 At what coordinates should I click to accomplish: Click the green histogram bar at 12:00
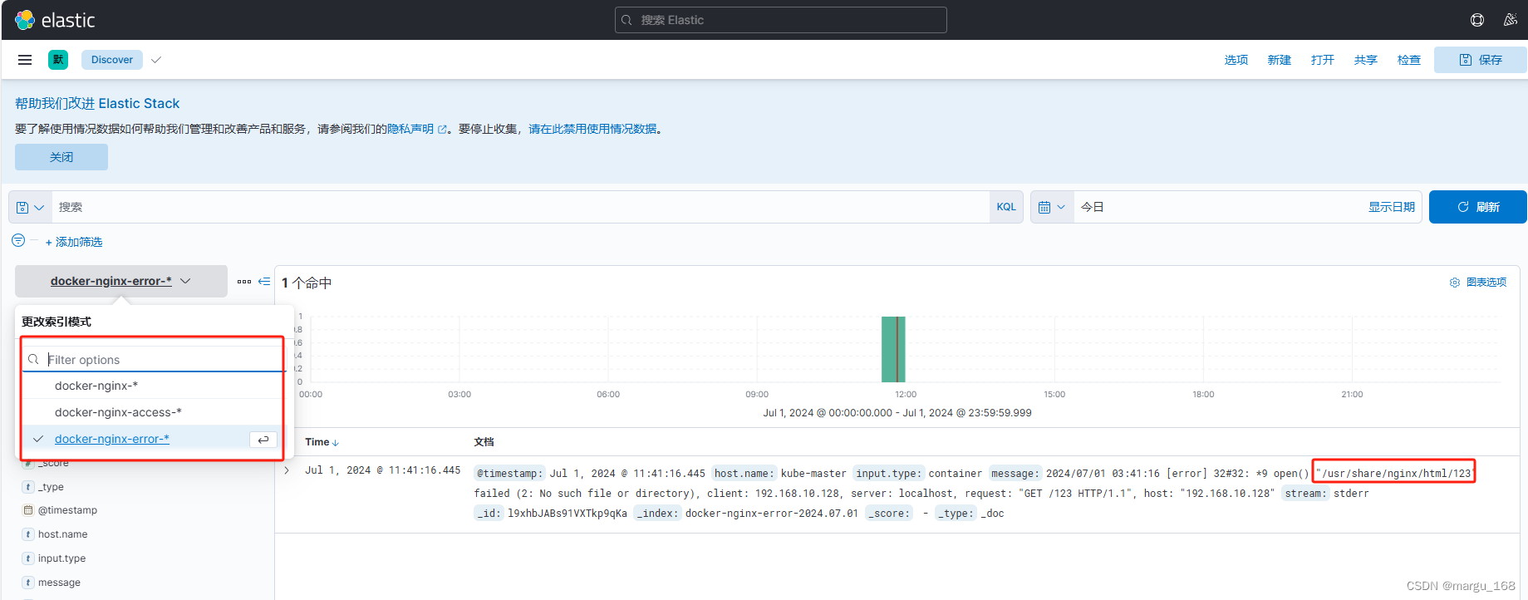tap(893, 349)
